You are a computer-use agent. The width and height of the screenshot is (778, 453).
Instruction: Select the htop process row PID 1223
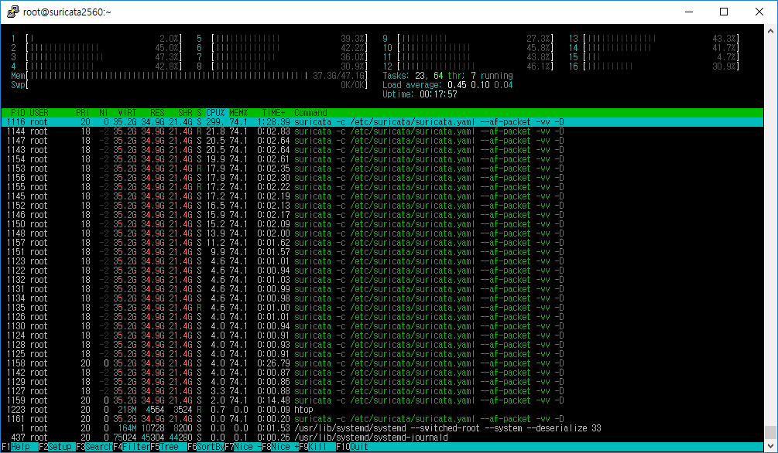coord(382,410)
